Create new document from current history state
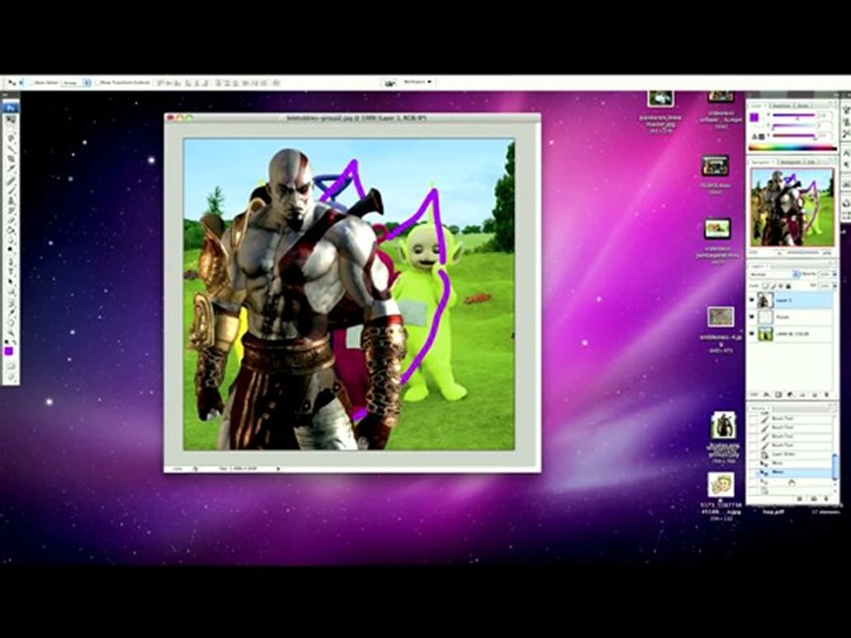This screenshot has height=638, width=851. 800,498
